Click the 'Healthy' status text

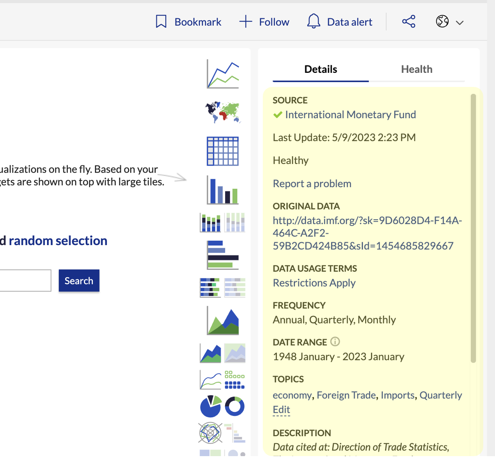(x=291, y=161)
